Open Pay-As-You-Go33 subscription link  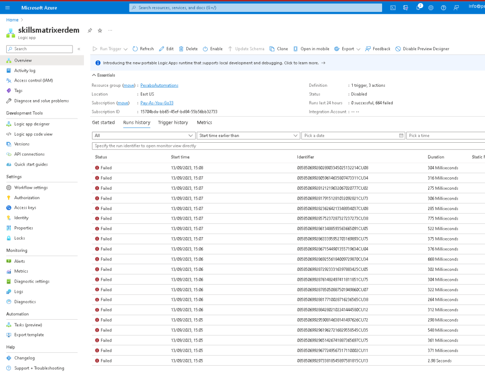tap(157, 103)
